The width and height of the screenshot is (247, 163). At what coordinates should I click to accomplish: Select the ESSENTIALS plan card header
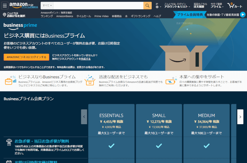point(111,115)
